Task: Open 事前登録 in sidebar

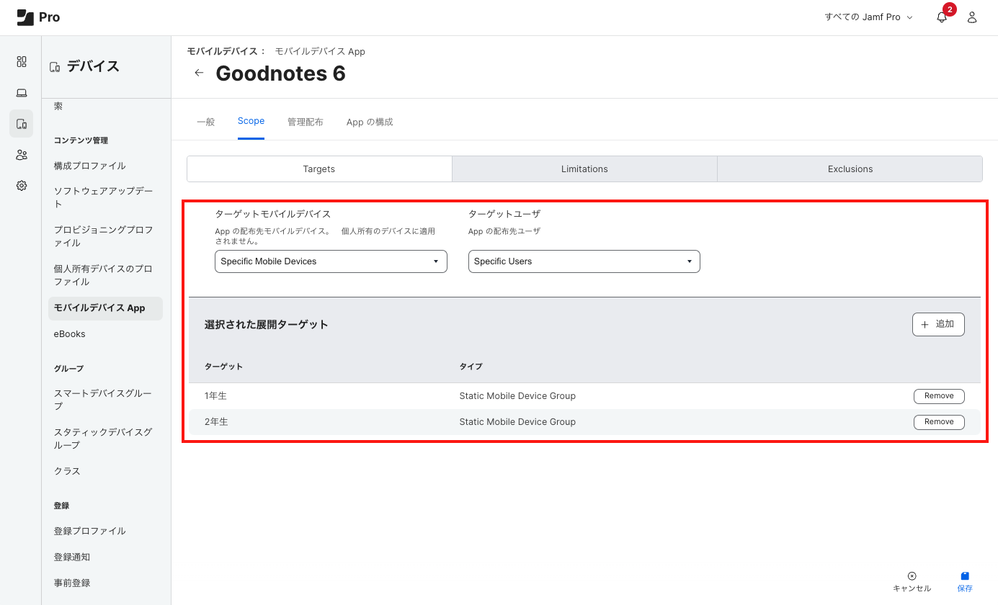Action: coord(72,583)
